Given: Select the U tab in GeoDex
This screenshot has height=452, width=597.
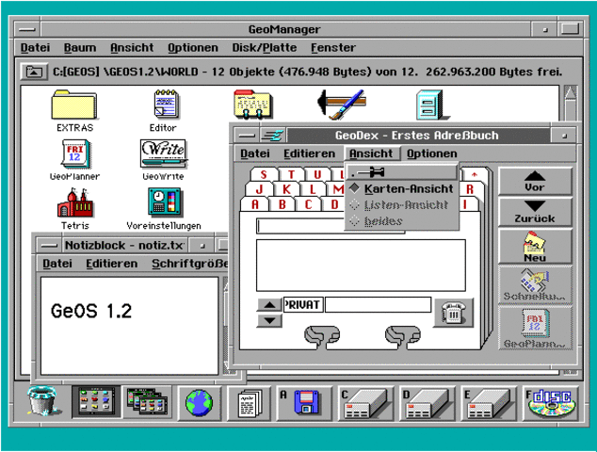Looking at the screenshot, I should 317,174.
